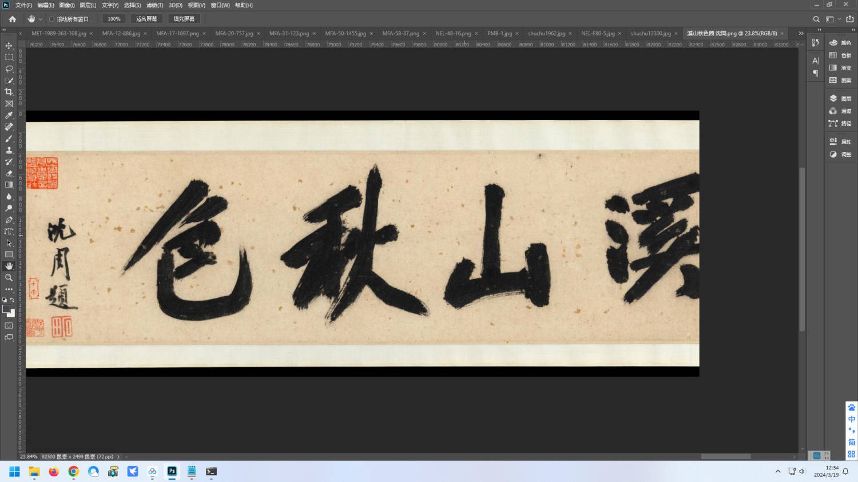This screenshot has width=858, height=482.
Task: Click the 适合屏幕 button
Action: [x=146, y=19]
